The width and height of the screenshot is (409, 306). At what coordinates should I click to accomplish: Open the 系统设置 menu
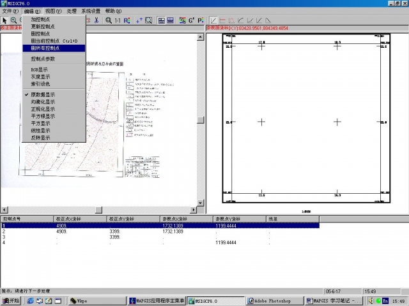[x=91, y=11]
